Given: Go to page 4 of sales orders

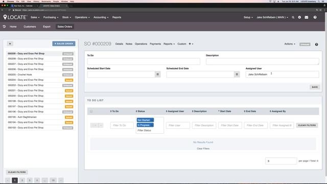Looking at the screenshot, I should [x=37, y=180].
